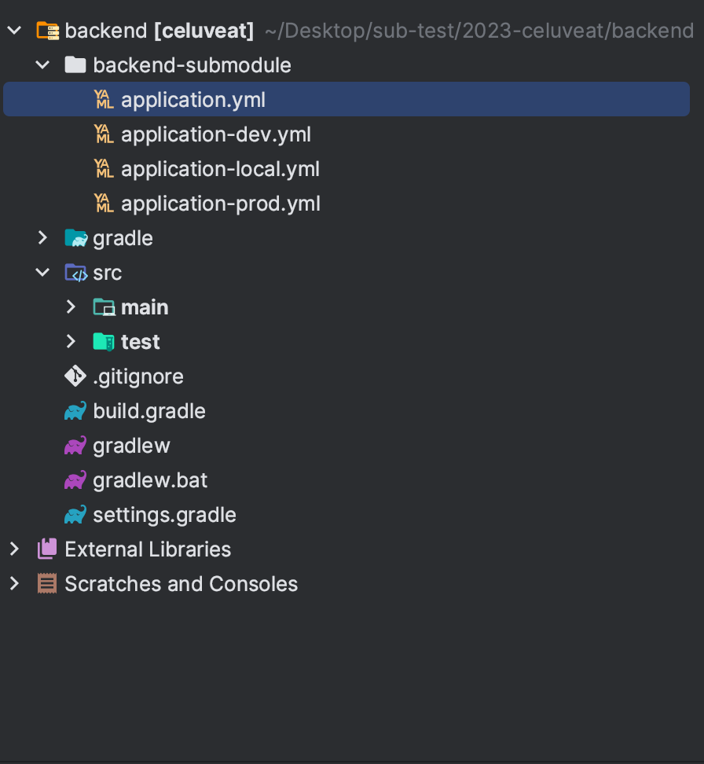Expand Scratches and Consoles
Image resolution: width=704 pixels, height=764 pixels.
14,583
